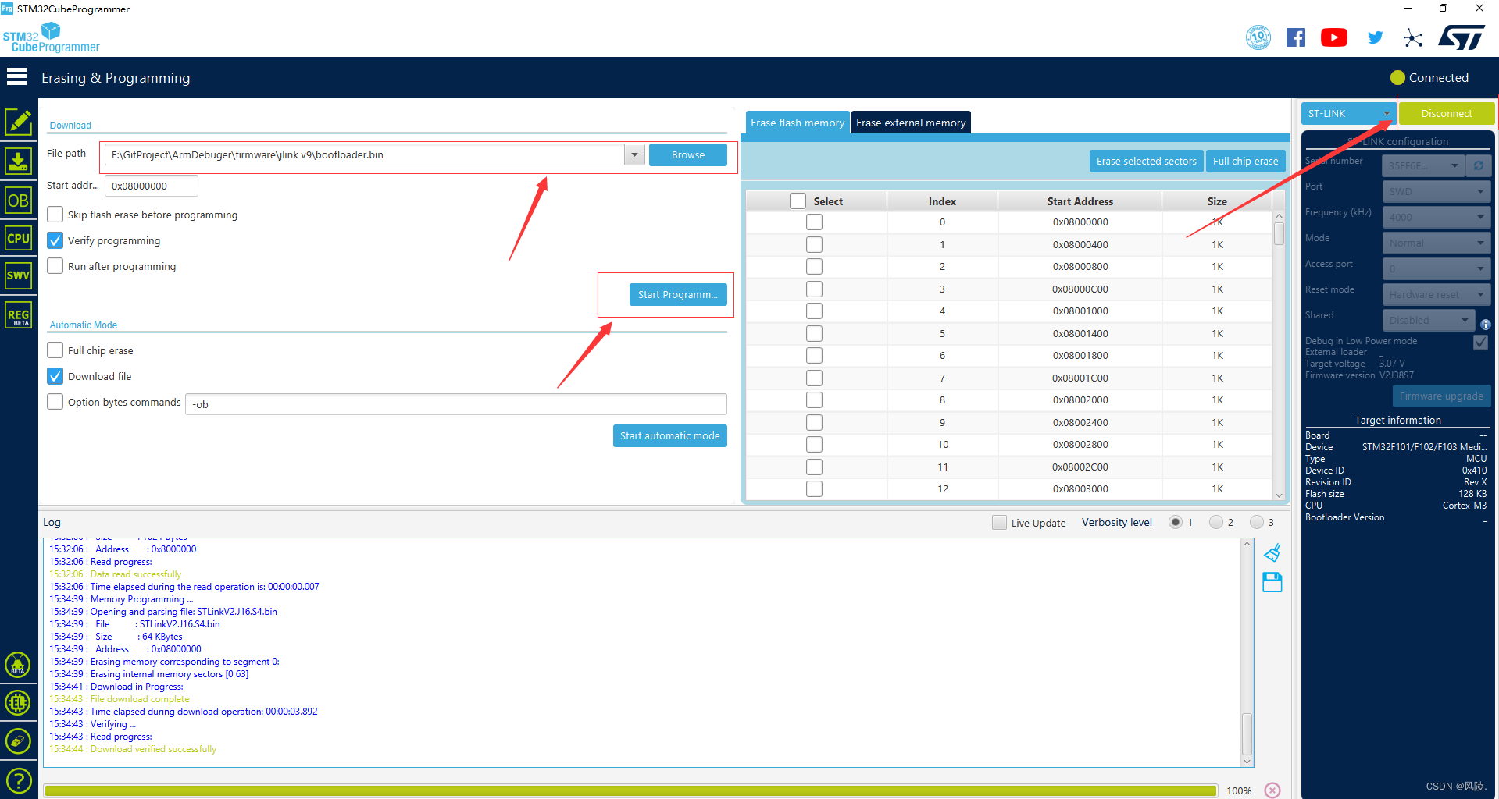Image resolution: width=1499 pixels, height=799 pixels.
Task: Open the Frequency 4000 kHz dropdown
Action: pyautogui.click(x=1437, y=217)
